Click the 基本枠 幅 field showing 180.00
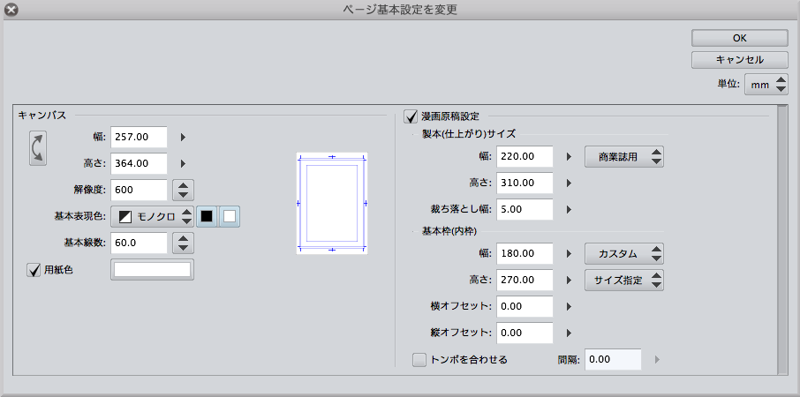800x397 pixels. point(525,253)
